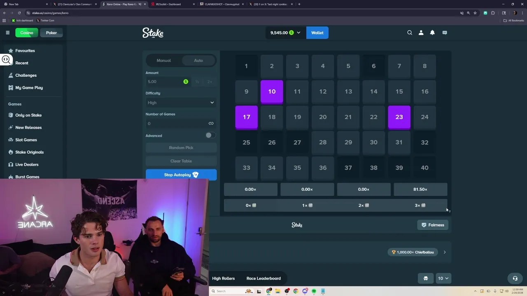This screenshot has height=296, width=527.
Task: Open the Difficulty dropdown set to High
Action: pyautogui.click(x=181, y=103)
